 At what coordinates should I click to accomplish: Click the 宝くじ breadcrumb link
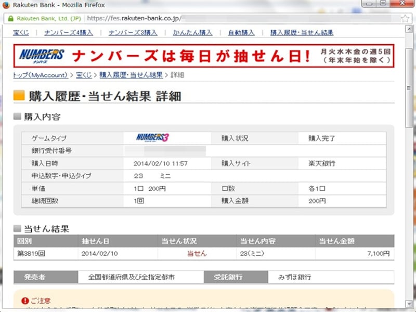(x=84, y=75)
